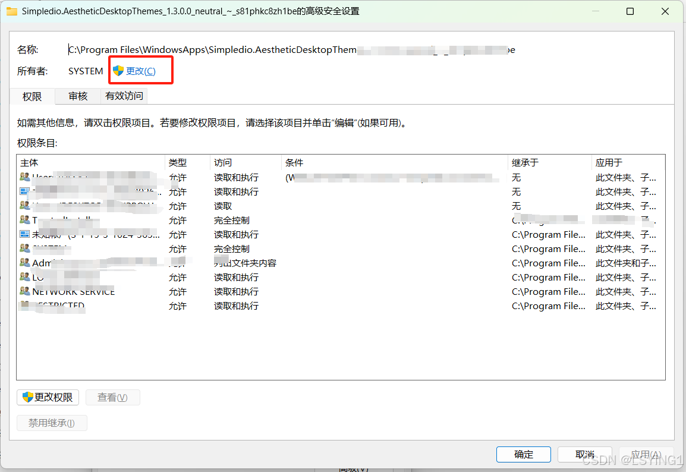Click 完全控制 in the row inherited from C:\Program File...

[x=231, y=249]
